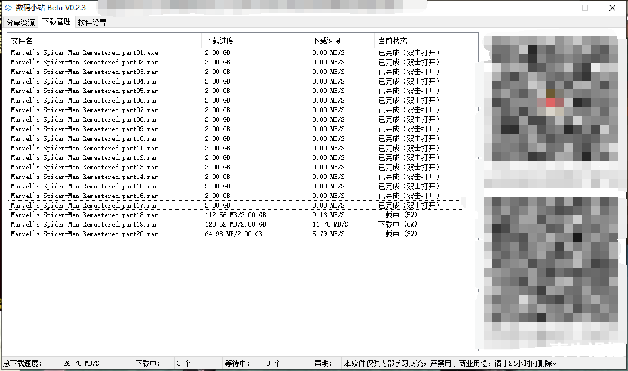The image size is (628, 371).
Task: Click the 声明 disclaimer text in status bar
Action: pyautogui.click(x=450, y=363)
